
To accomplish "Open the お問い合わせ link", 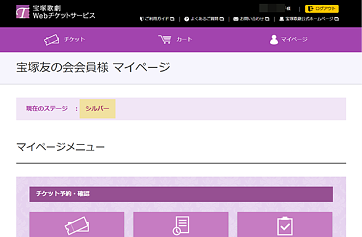I will pyautogui.click(x=251, y=19).
